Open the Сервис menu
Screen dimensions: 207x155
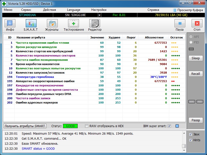26,10
